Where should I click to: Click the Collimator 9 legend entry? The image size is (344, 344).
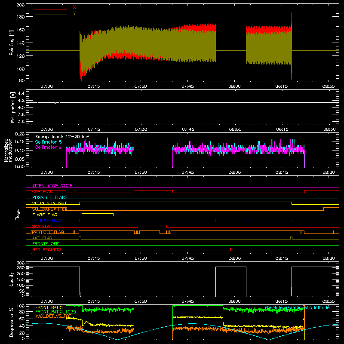click(48, 147)
